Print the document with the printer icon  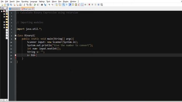pos(20,5)
